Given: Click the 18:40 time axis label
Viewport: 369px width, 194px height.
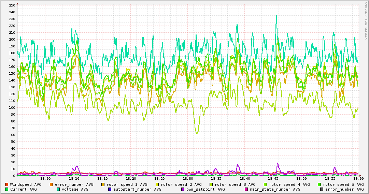Looking at the screenshot, I should click(x=245, y=179).
